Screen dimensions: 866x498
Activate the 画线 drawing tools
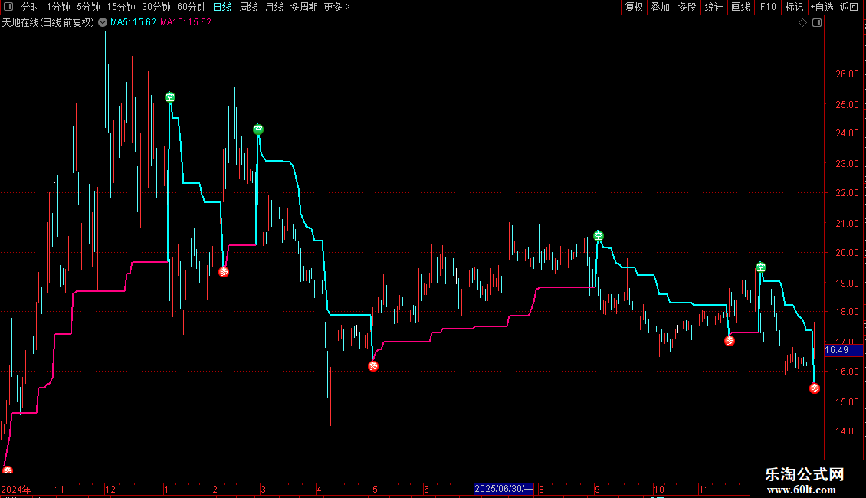740,7
